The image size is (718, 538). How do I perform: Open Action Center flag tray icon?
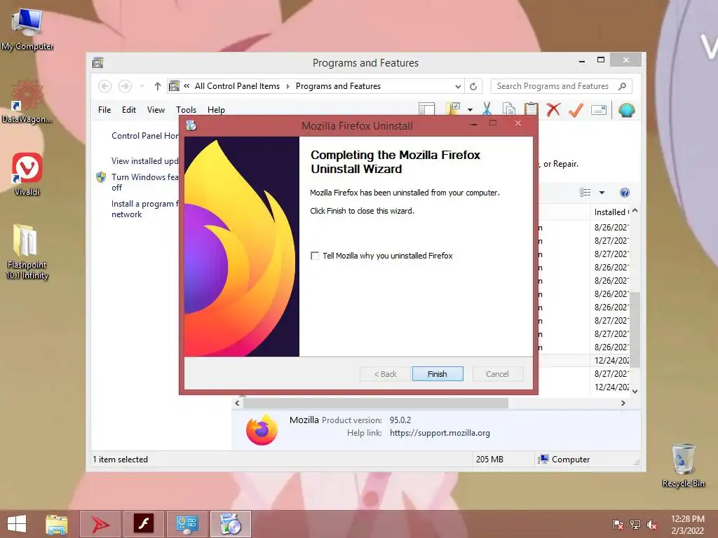pyautogui.click(x=618, y=525)
